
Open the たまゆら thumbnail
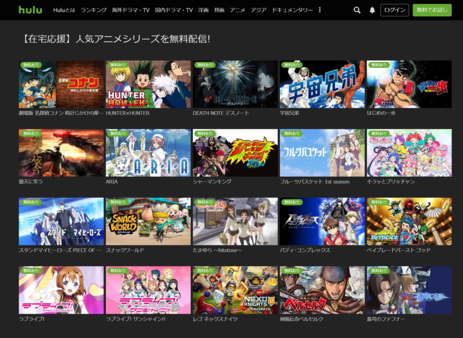pos(235,222)
